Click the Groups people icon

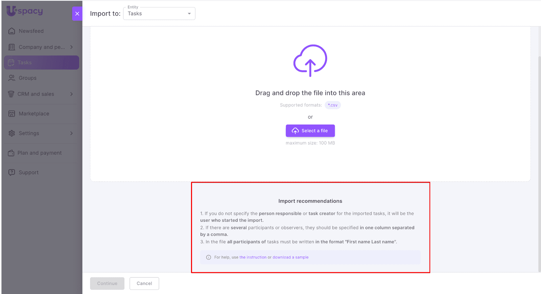coord(12,78)
